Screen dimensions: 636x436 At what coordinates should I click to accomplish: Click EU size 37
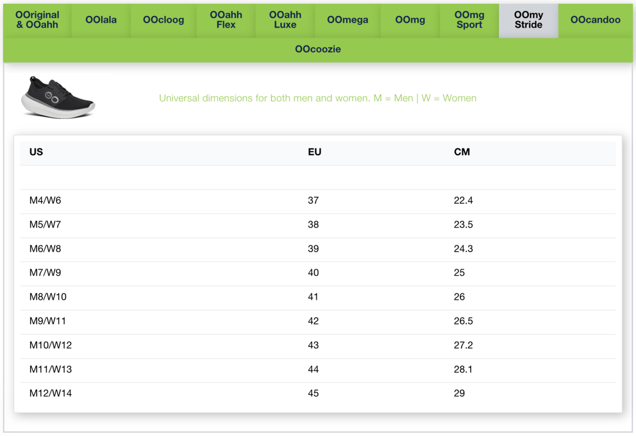pos(313,200)
